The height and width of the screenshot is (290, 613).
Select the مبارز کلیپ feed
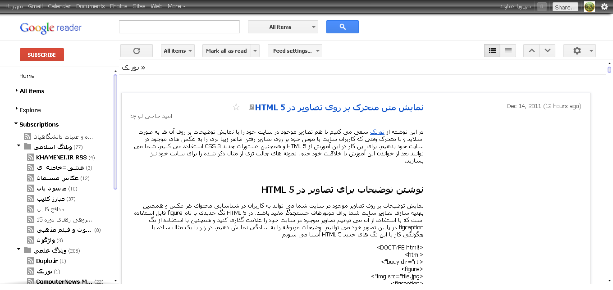pyautogui.click(x=50, y=199)
